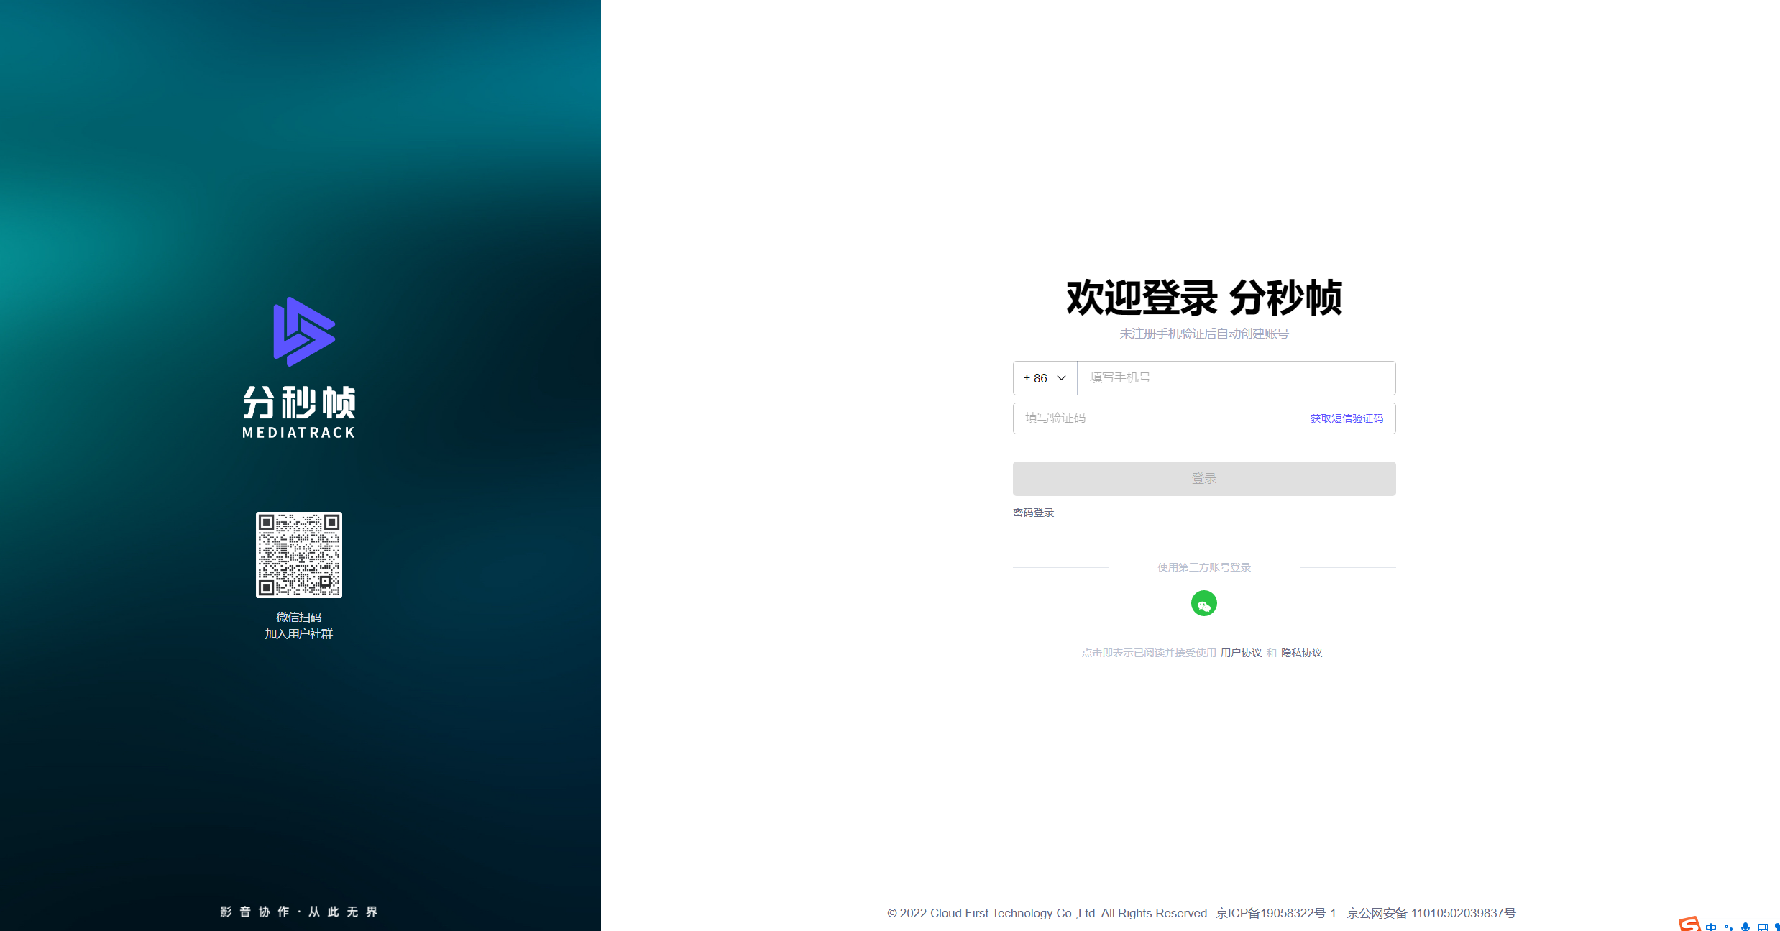
Task: Click the 欢迎登录 分秒帧 heading
Action: (x=1204, y=298)
